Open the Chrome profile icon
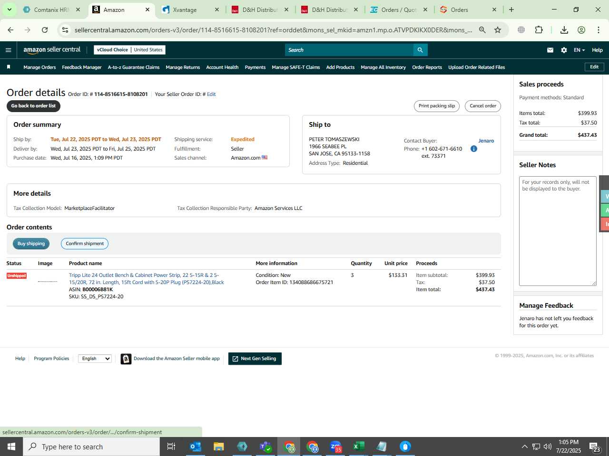609x456 pixels. coord(581,30)
